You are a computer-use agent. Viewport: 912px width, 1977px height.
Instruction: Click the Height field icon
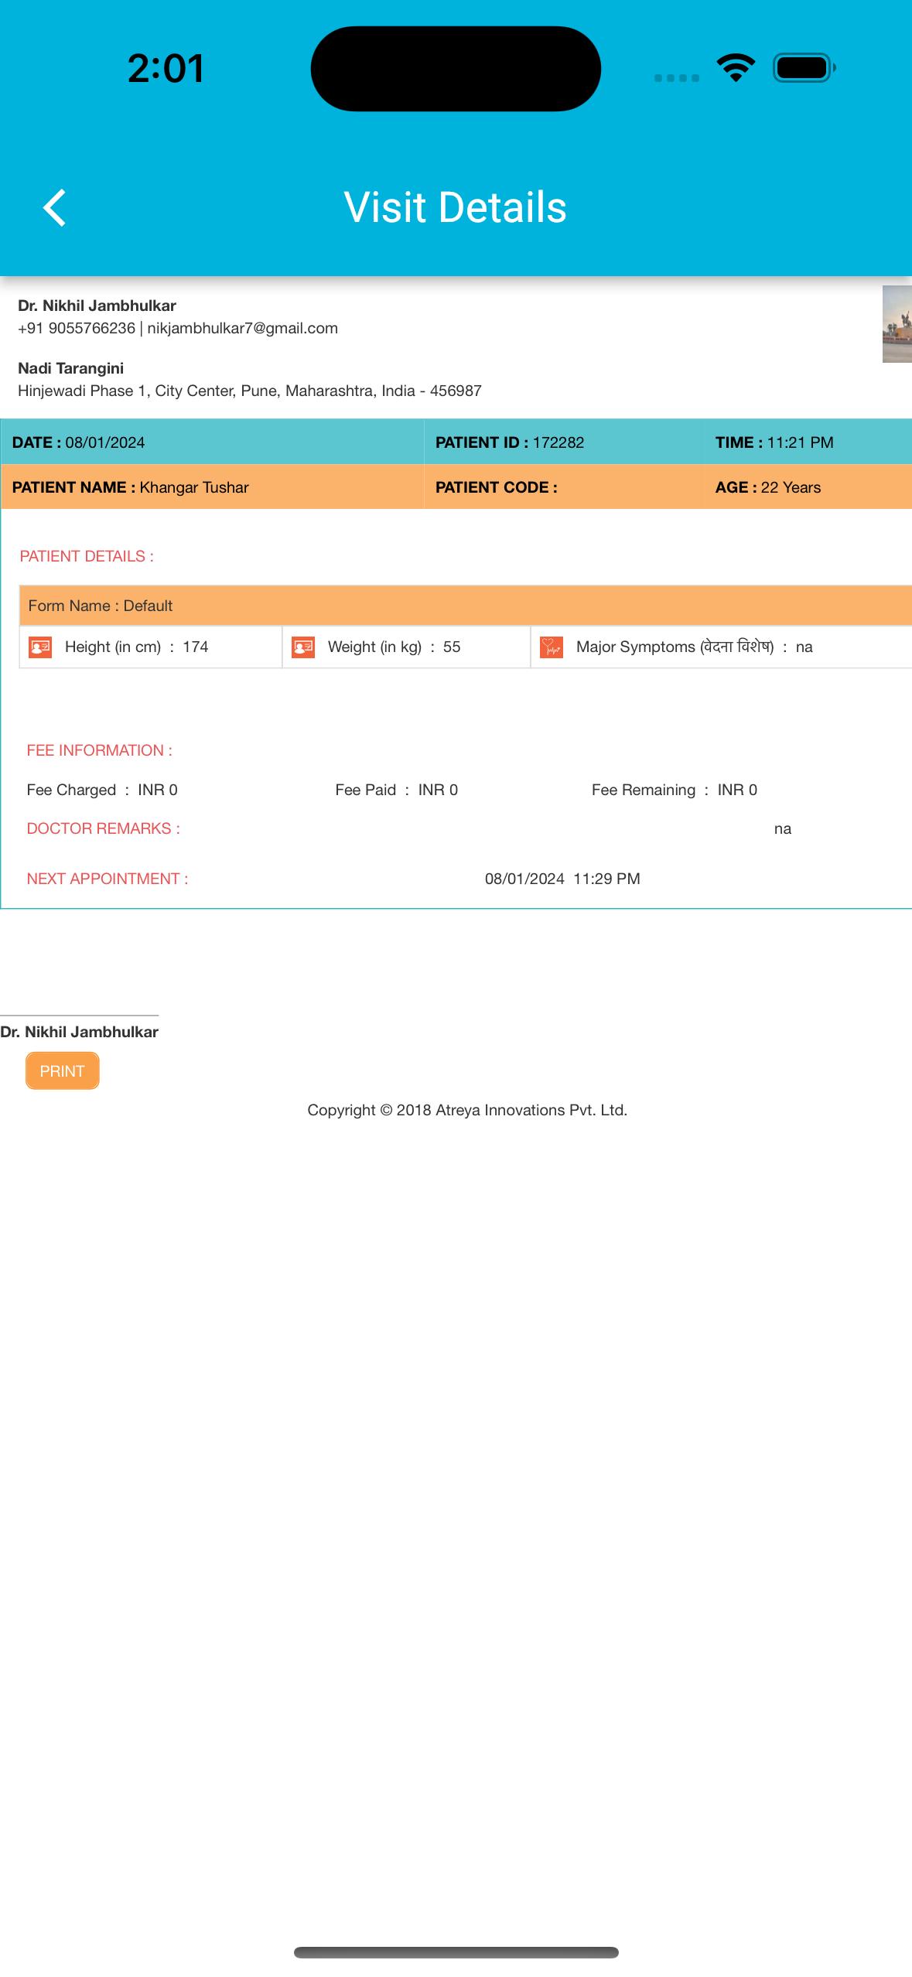coord(40,647)
